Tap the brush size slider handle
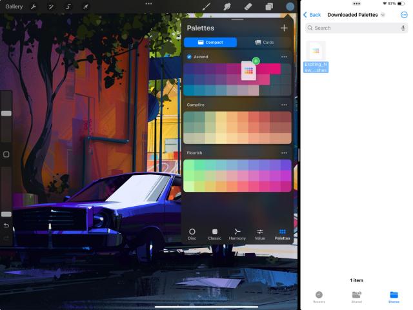 (6, 114)
